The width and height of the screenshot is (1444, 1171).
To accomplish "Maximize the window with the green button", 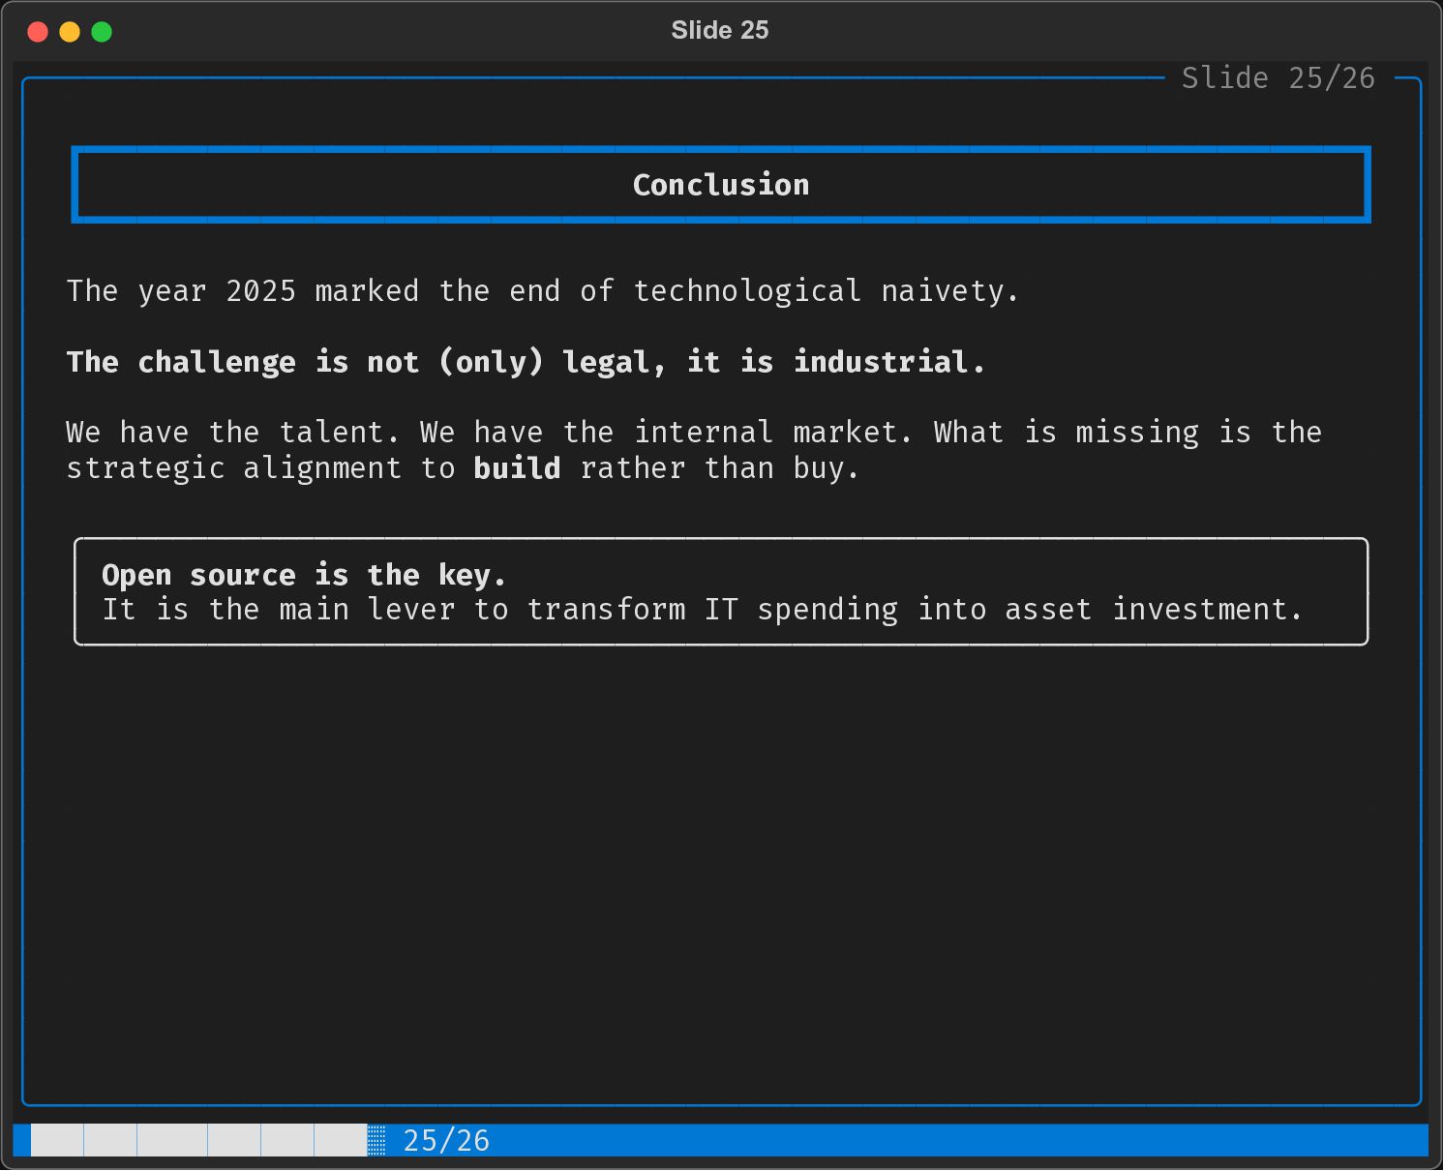I will [102, 32].
